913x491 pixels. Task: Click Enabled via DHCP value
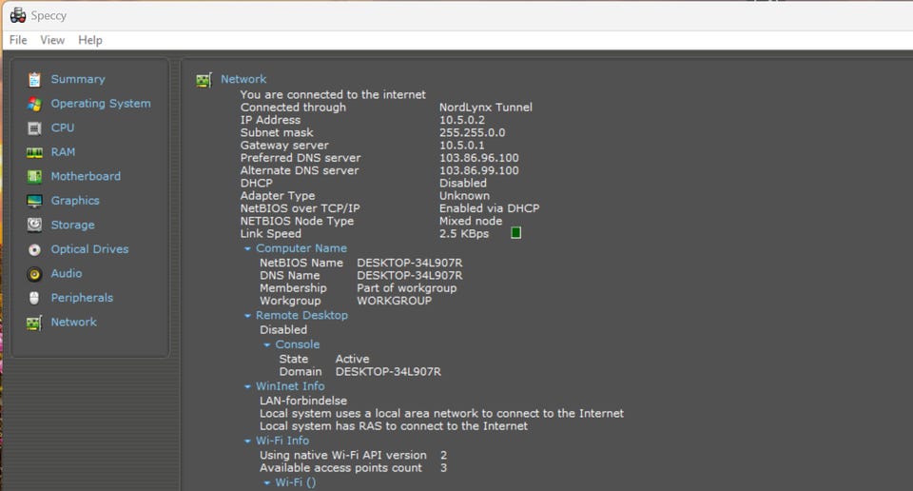point(489,208)
